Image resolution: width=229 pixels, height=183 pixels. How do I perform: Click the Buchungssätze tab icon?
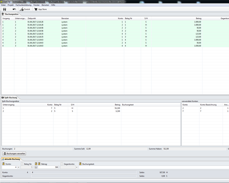3,14
